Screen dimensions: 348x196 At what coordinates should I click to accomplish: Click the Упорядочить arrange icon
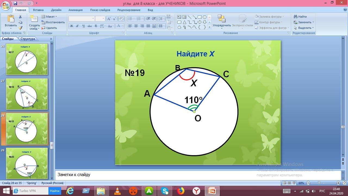(222, 19)
